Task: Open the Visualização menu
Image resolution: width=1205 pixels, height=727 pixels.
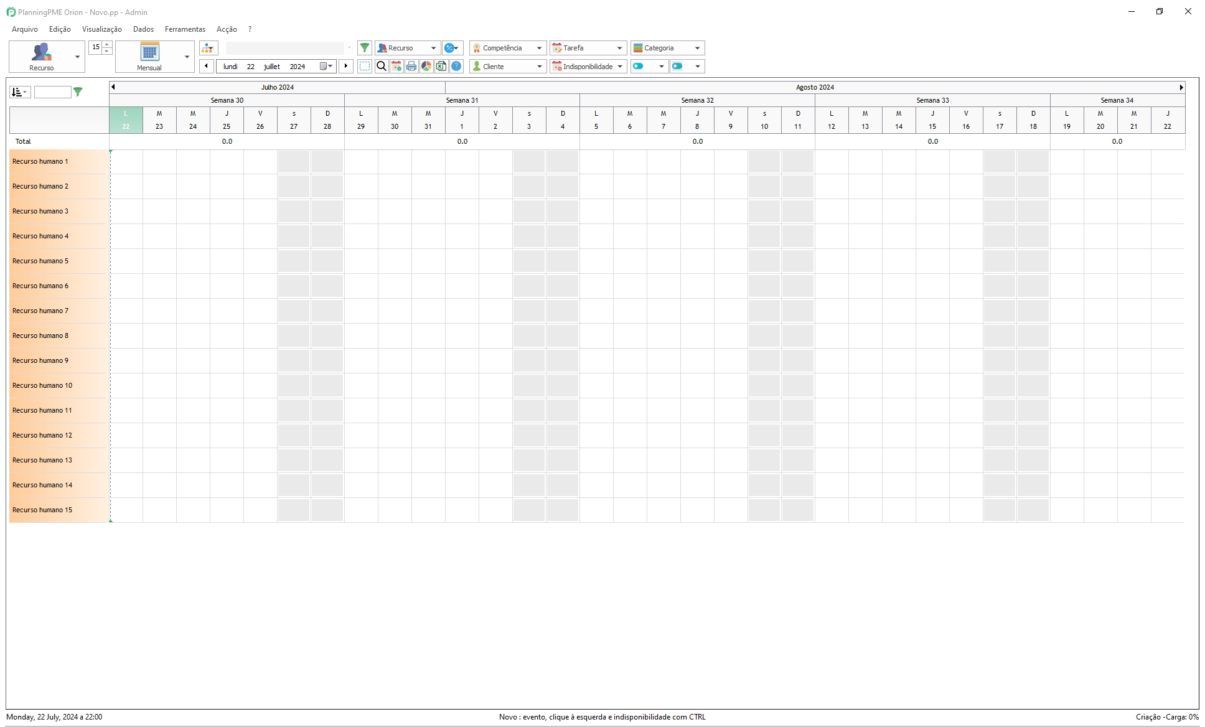Action: coord(102,29)
